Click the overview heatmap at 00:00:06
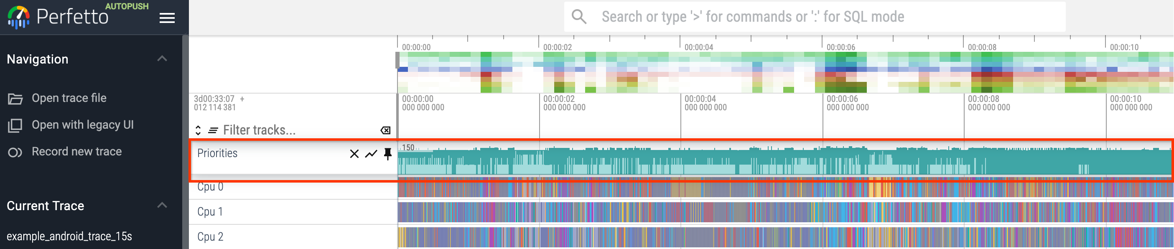The image size is (1174, 249). click(841, 73)
